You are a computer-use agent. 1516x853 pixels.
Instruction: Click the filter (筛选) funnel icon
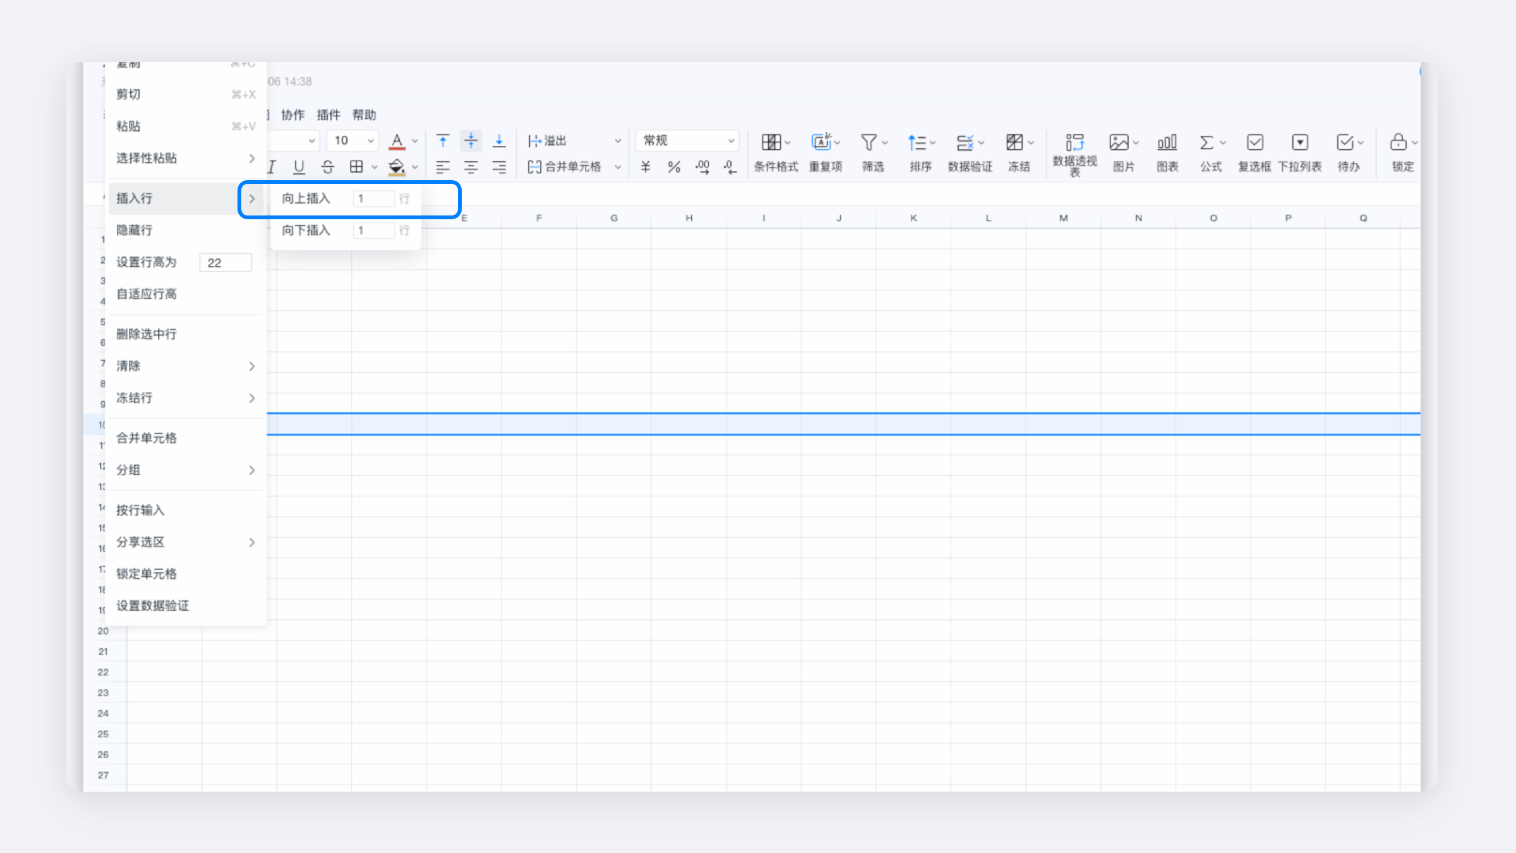tap(869, 143)
